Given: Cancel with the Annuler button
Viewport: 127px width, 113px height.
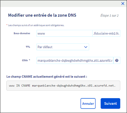Looking at the screenshot, I should 88,104.
